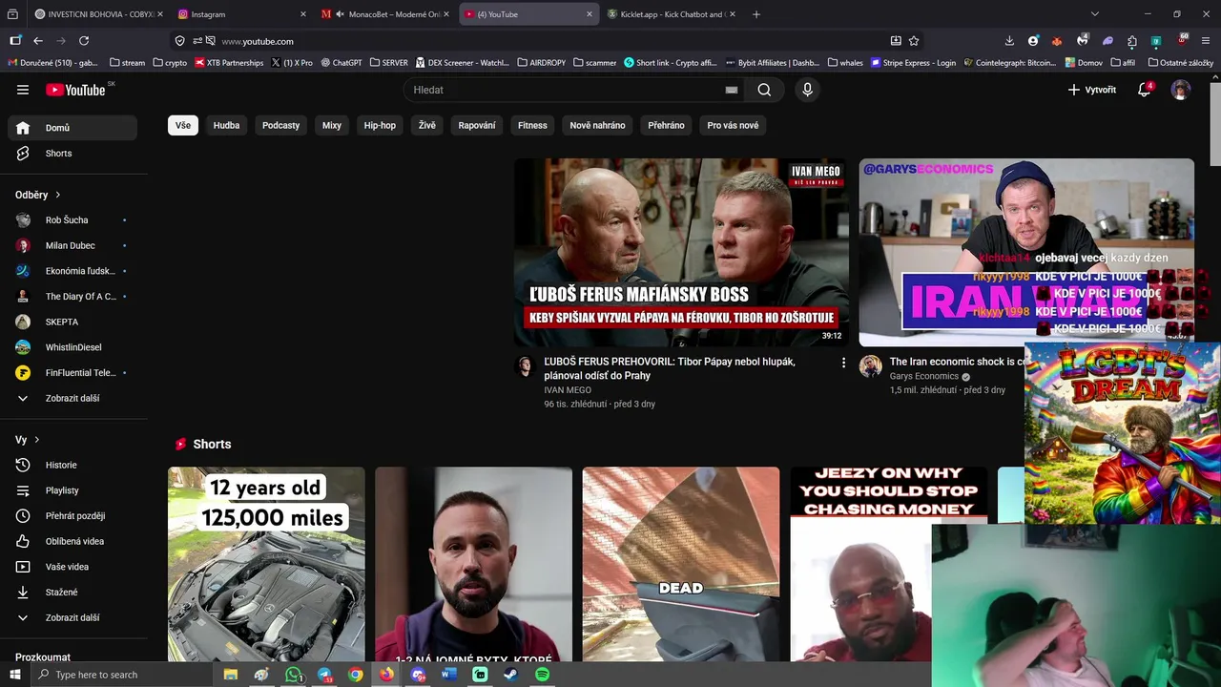Go to the YouTube logo home
The width and height of the screenshot is (1221, 687).
coord(75,90)
